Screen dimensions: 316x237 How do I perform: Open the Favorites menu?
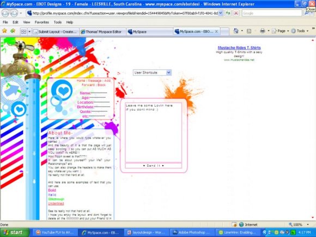pyautogui.click(x=42, y=22)
